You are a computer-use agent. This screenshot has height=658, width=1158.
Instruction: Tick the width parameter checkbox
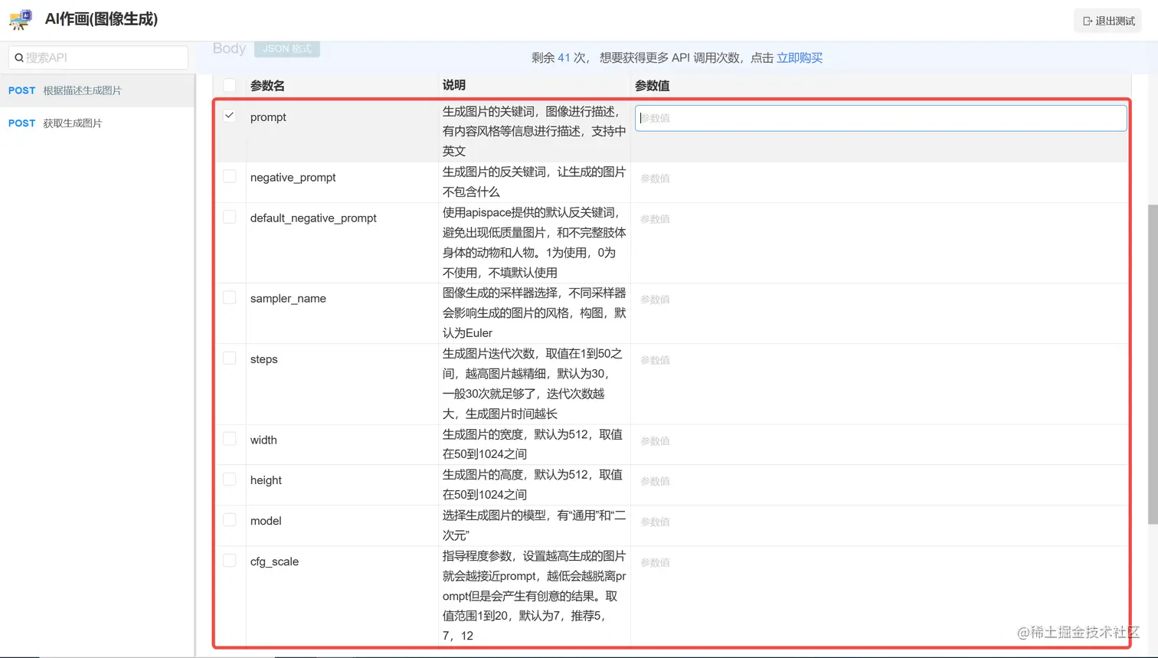click(230, 439)
